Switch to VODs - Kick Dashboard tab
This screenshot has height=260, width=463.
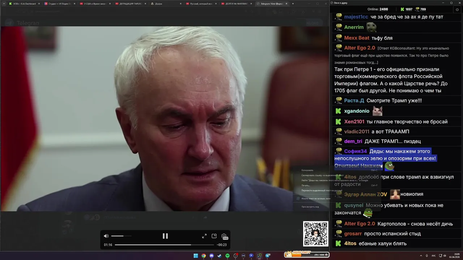(24, 4)
